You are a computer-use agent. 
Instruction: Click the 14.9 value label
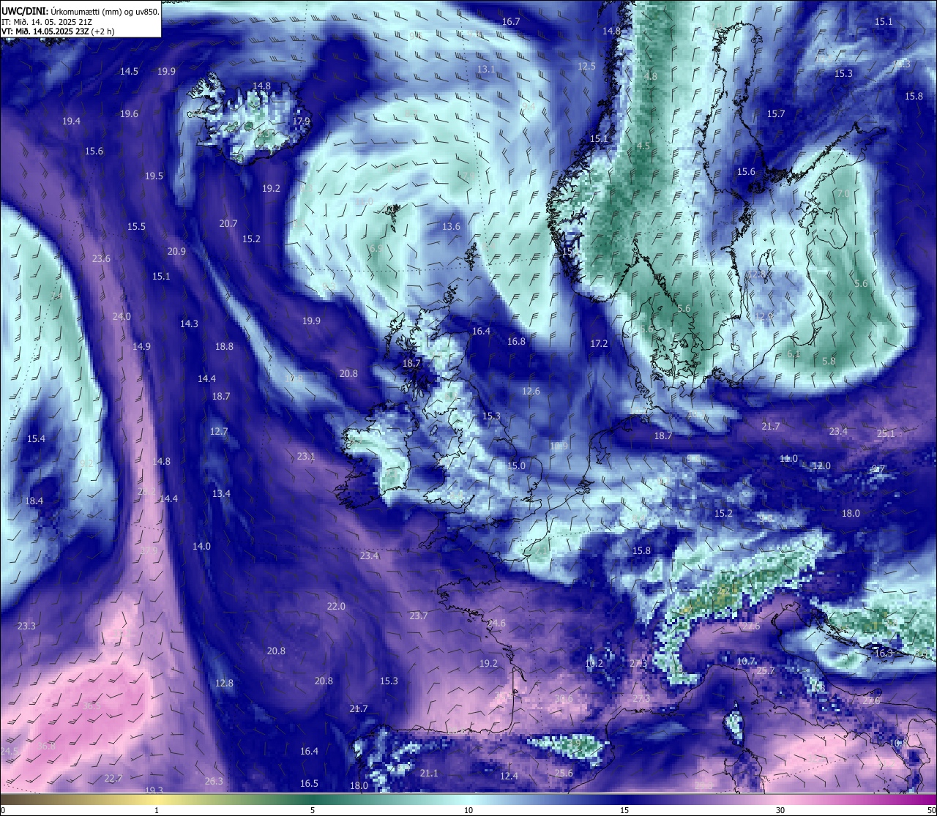[x=141, y=346]
